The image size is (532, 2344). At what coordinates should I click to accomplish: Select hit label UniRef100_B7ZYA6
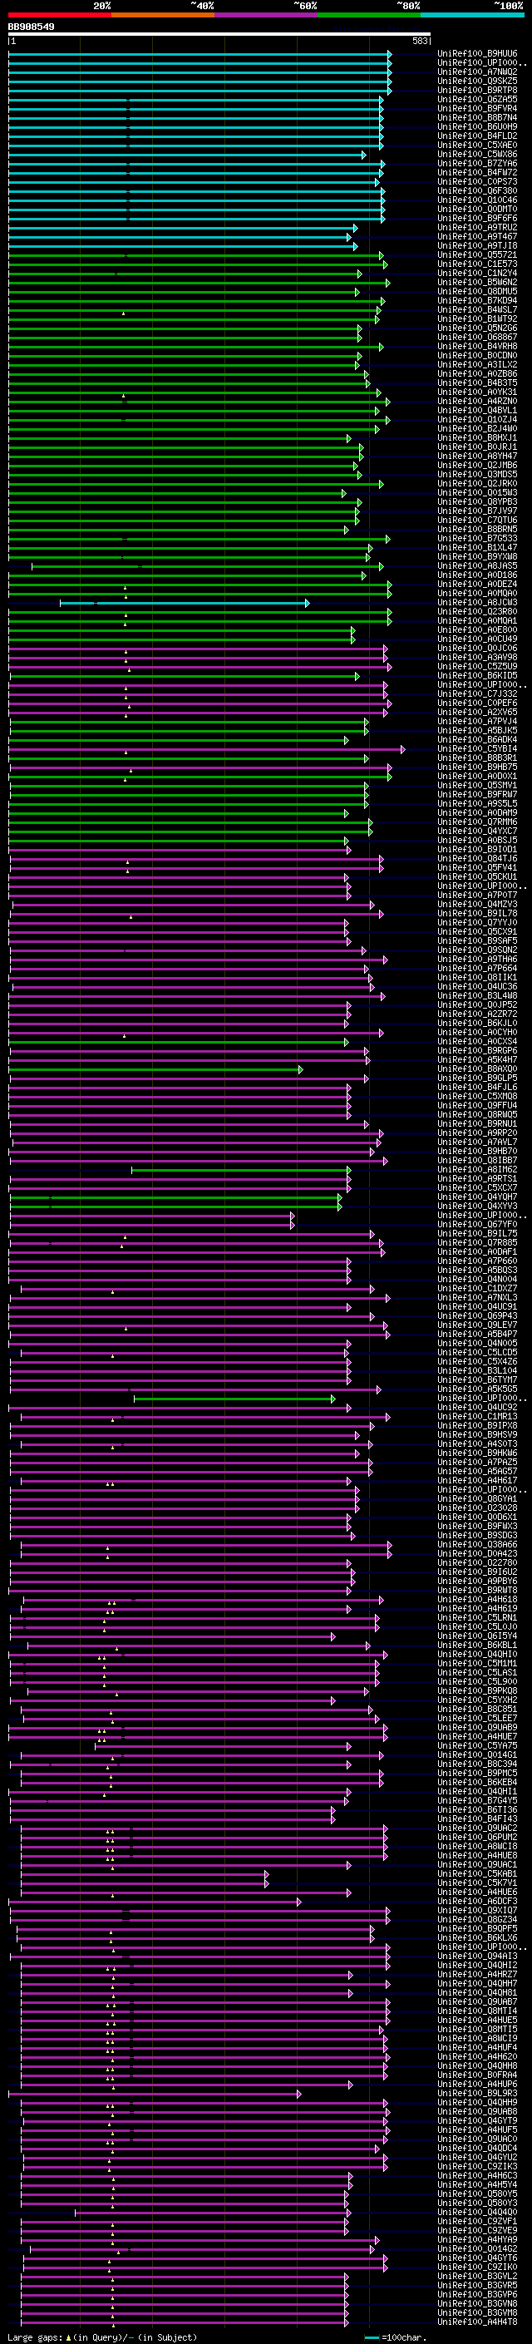pyautogui.click(x=477, y=164)
